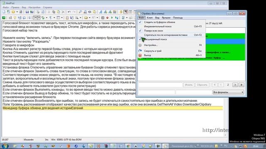Open dropdown beside the yellow folder icon
266x149 pixels.
90,18
